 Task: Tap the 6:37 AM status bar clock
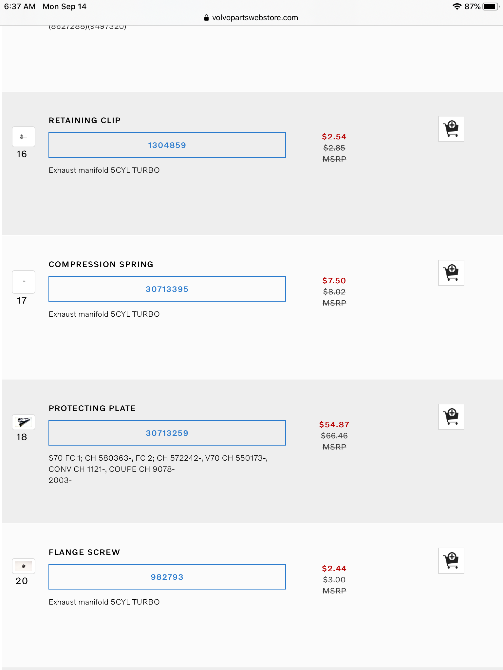pos(20,7)
